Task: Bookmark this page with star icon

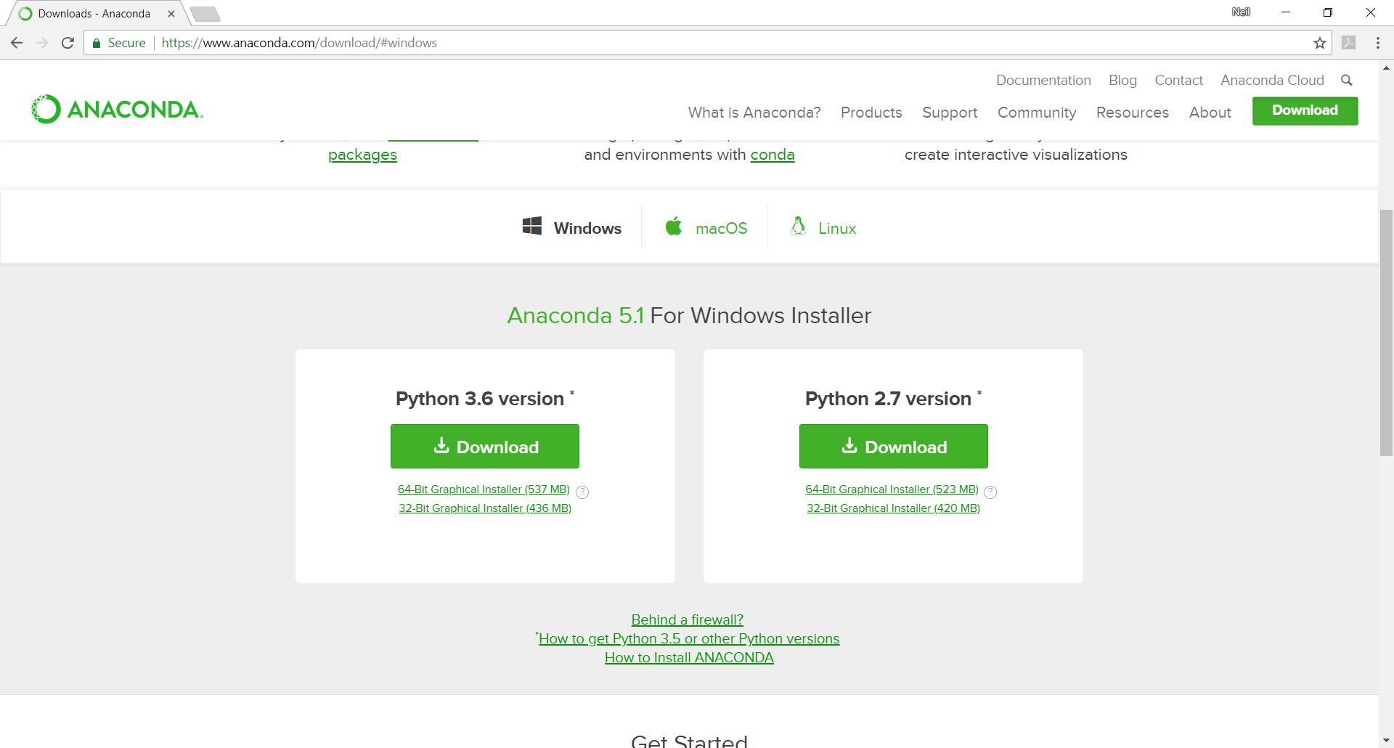Action: pyautogui.click(x=1319, y=43)
